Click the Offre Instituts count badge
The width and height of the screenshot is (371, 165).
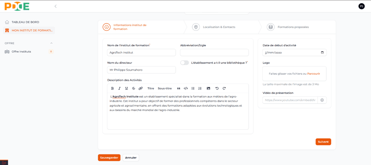point(51,52)
